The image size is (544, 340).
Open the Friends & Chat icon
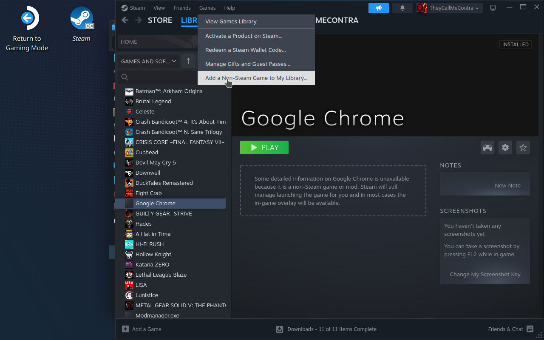[530, 329]
